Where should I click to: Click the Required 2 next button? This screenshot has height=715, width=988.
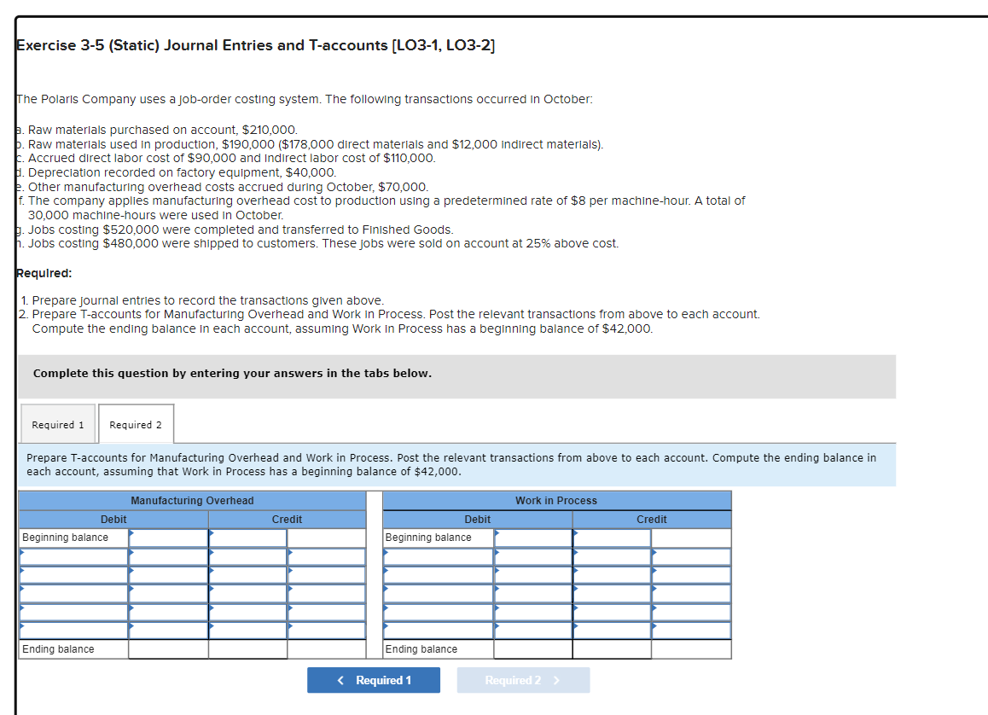[x=523, y=680]
